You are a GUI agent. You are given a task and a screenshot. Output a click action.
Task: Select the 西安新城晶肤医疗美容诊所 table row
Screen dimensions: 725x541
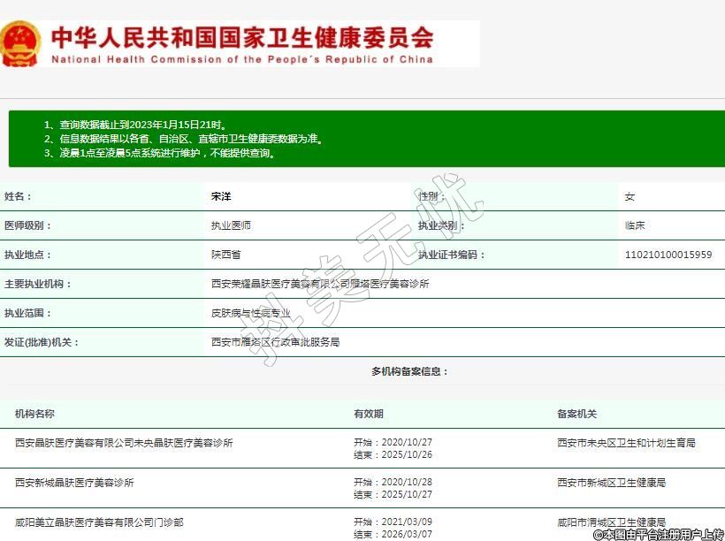pyautogui.click(x=74, y=483)
